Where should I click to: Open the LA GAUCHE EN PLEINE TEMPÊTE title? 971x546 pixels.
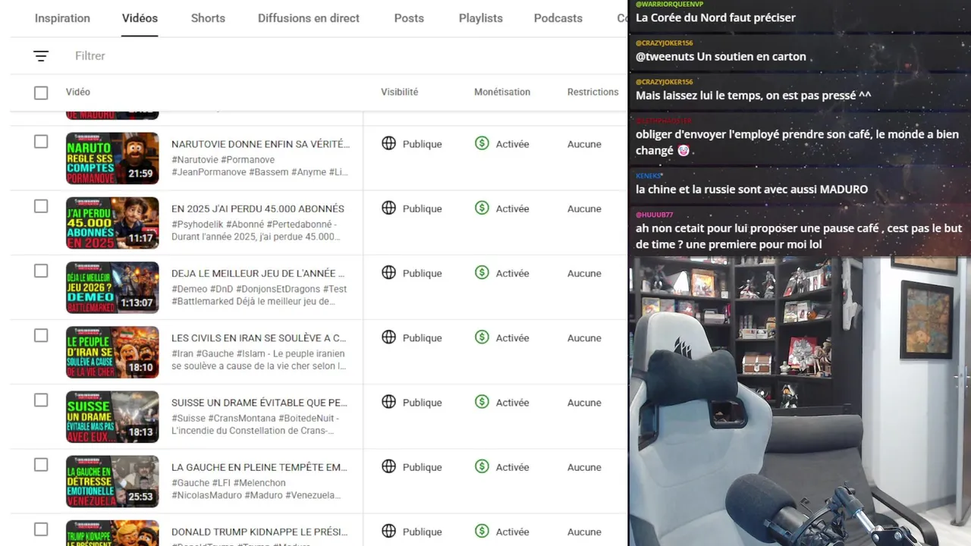tap(259, 467)
